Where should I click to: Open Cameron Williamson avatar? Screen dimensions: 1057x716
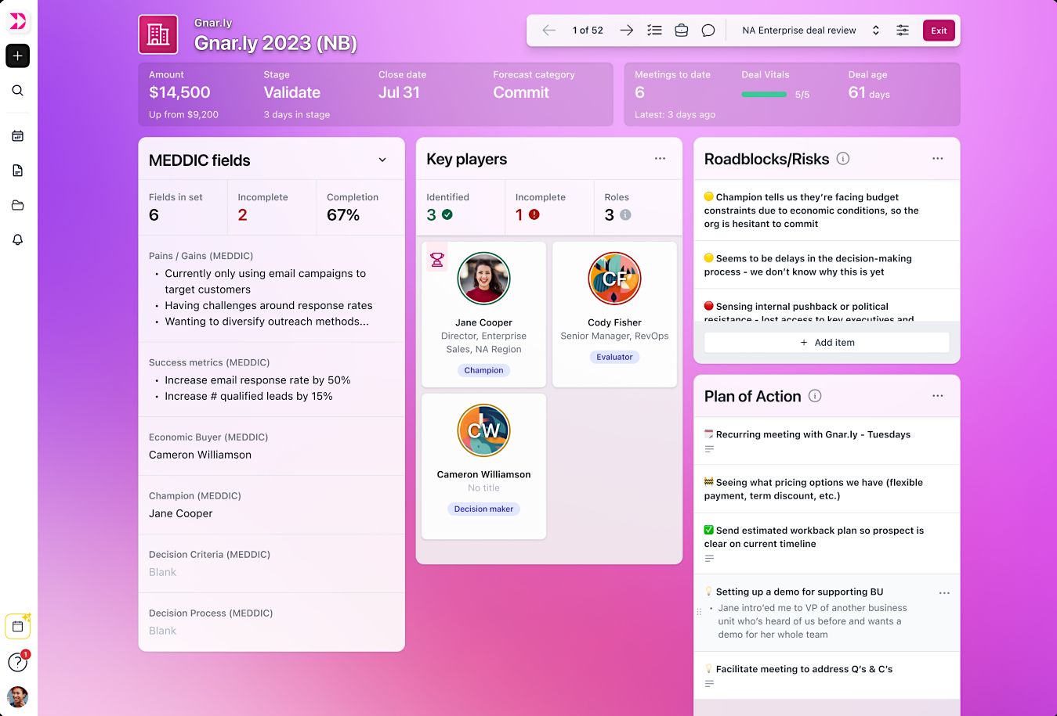pos(483,430)
